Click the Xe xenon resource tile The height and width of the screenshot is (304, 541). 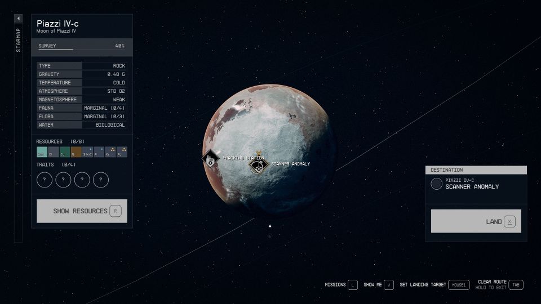click(x=110, y=152)
